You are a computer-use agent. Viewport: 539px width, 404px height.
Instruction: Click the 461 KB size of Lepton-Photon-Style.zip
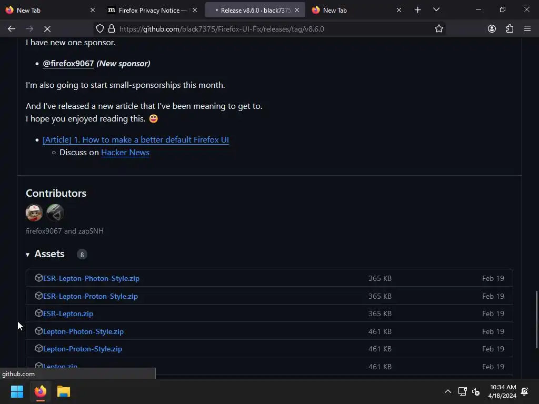pyautogui.click(x=380, y=331)
